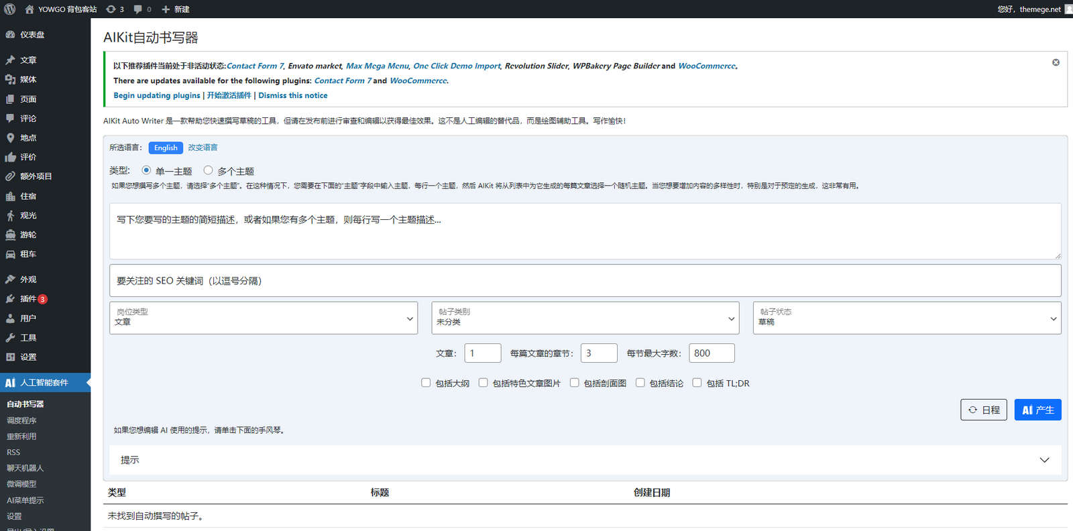
Task: Click the 日程 schedule button
Action: click(x=984, y=410)
